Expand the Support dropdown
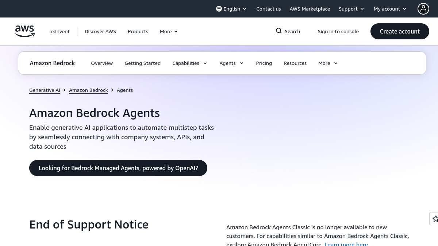 pos(351,9)
